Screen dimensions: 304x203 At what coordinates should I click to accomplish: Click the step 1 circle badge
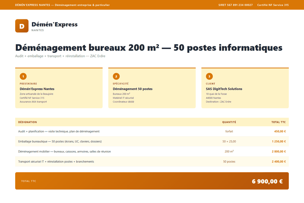23,76
